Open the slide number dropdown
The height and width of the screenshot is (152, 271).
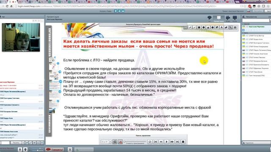pos(110,142)
